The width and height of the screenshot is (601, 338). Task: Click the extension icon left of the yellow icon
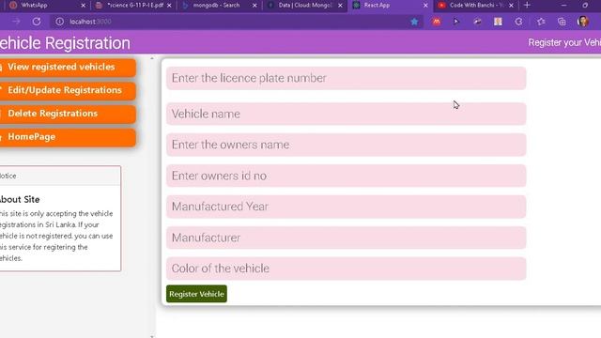pos(477,22)
